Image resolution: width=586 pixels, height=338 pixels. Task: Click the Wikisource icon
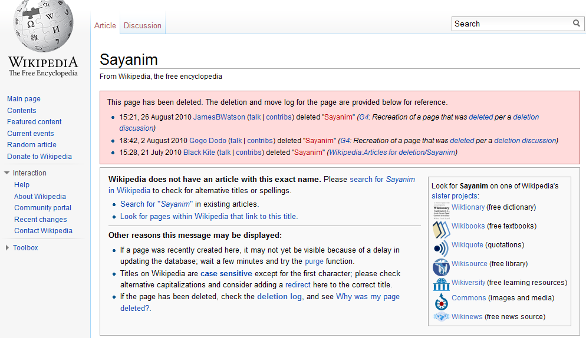(x=441, y=267)
